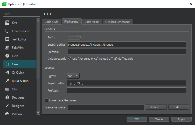Enable Lower case file names checkbox
Screen dimensions: 195x125
pyautogui.click(x=46, y=100)
